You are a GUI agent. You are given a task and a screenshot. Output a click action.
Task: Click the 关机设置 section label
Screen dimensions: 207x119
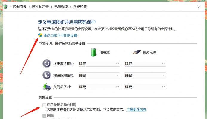[x=45, y=98]
